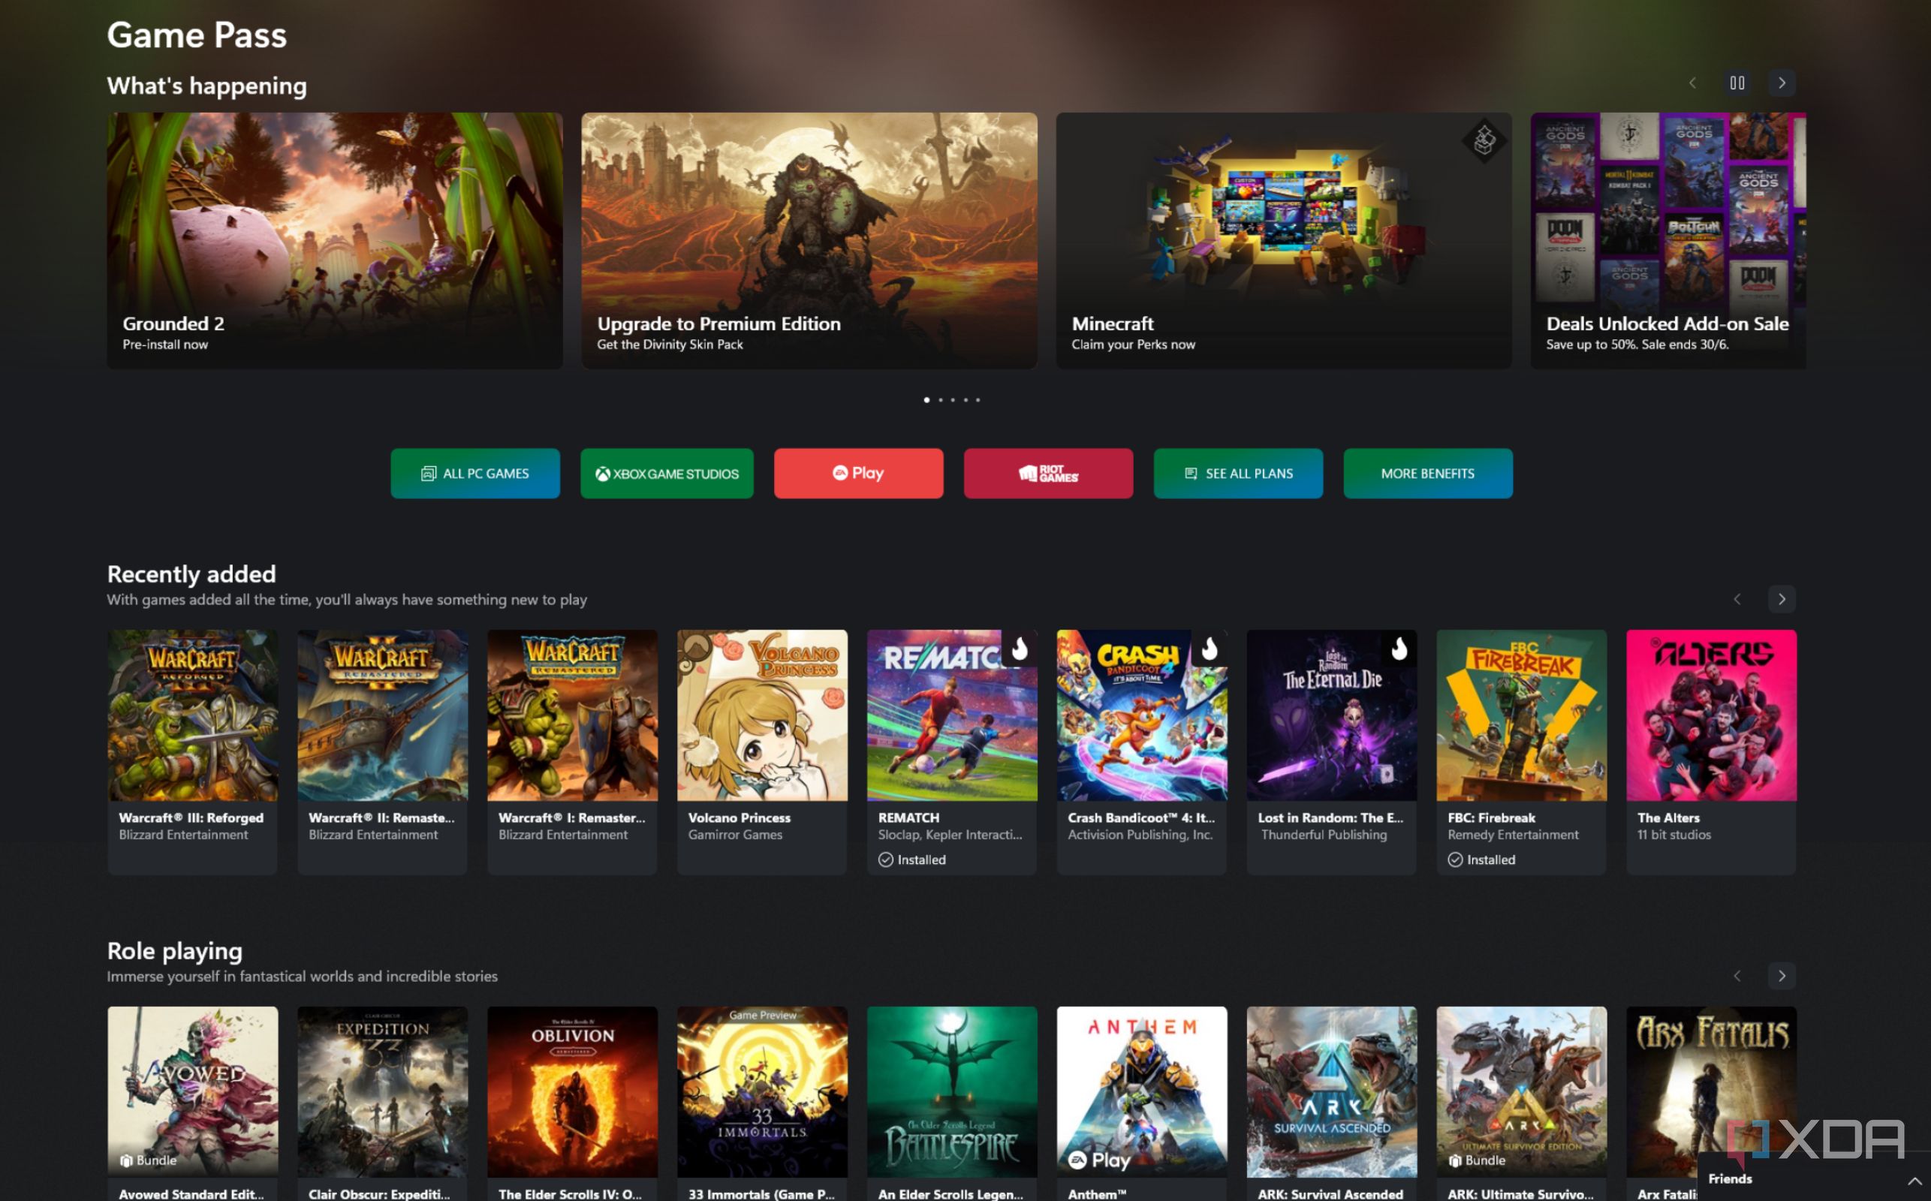This screenshot has width=1931, height=1201.
Task: Click the Minecraft perks badge icon
Action: coord(1484,141)
